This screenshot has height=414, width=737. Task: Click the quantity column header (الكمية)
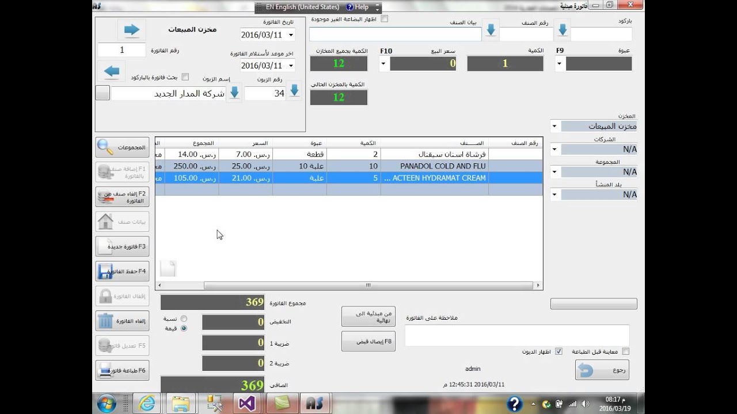click(x=354, y=143)
